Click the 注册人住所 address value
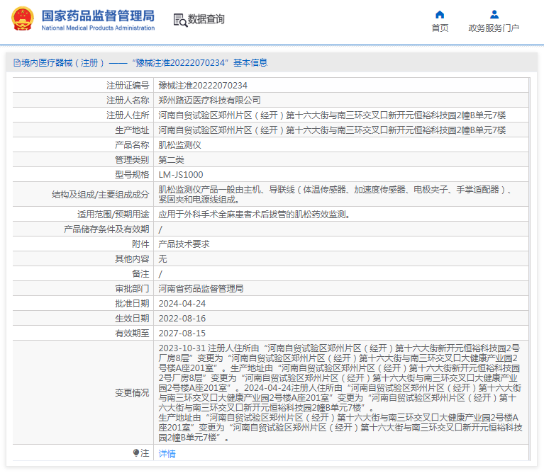This screenshot has height=473, width=544. pyautogui.click(x=332, y=115)
